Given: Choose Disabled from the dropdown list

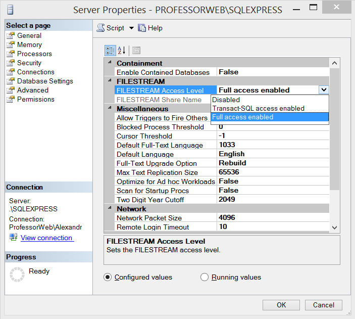Looking at the screenshot, I should click(270, 100).
